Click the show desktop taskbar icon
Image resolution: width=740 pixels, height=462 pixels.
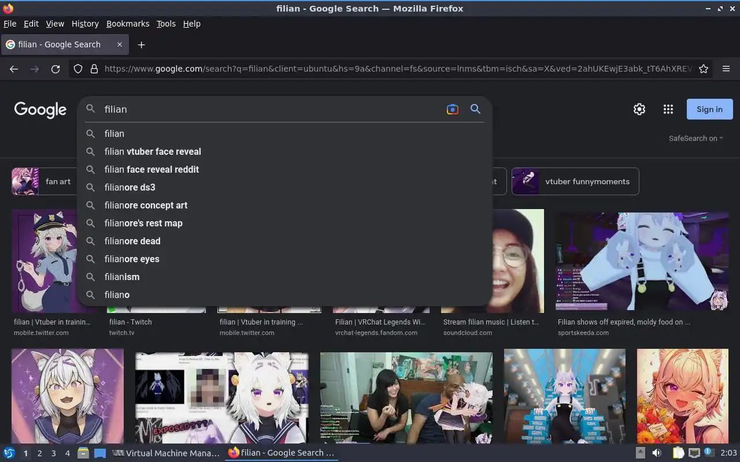(x=100, y=453)
